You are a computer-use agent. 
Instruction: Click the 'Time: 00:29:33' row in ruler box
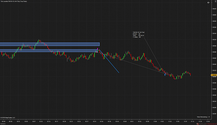[139, 35]
